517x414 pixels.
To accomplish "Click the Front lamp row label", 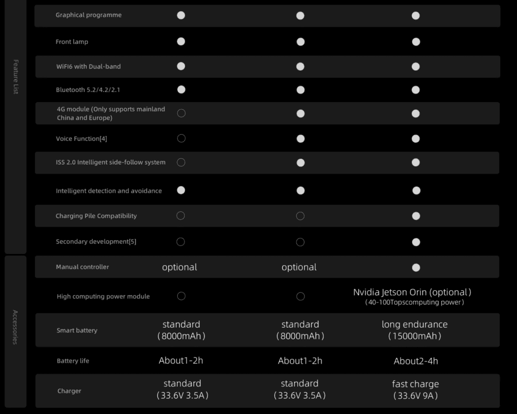I will (72, 42).
